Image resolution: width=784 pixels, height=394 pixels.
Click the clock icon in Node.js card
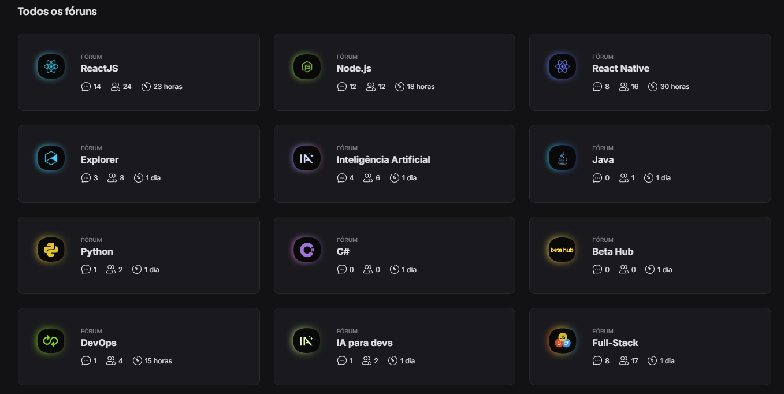pyautogui.click(x=400, y=87)
